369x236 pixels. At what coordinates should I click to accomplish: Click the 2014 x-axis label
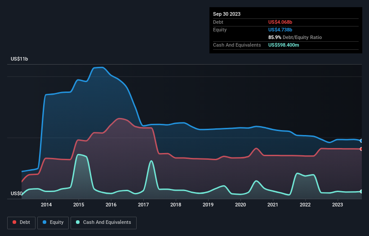pyautogui.click(x=46, y=205)
